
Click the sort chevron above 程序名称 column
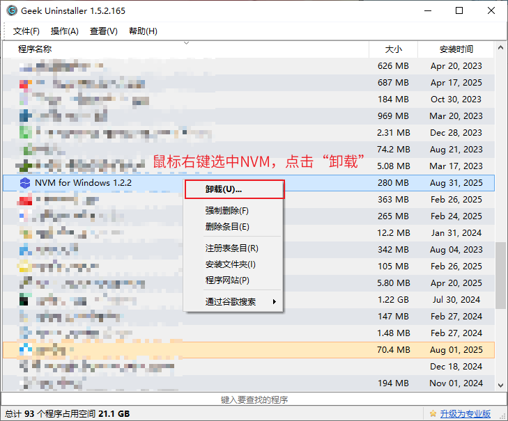tap(186, 42)
